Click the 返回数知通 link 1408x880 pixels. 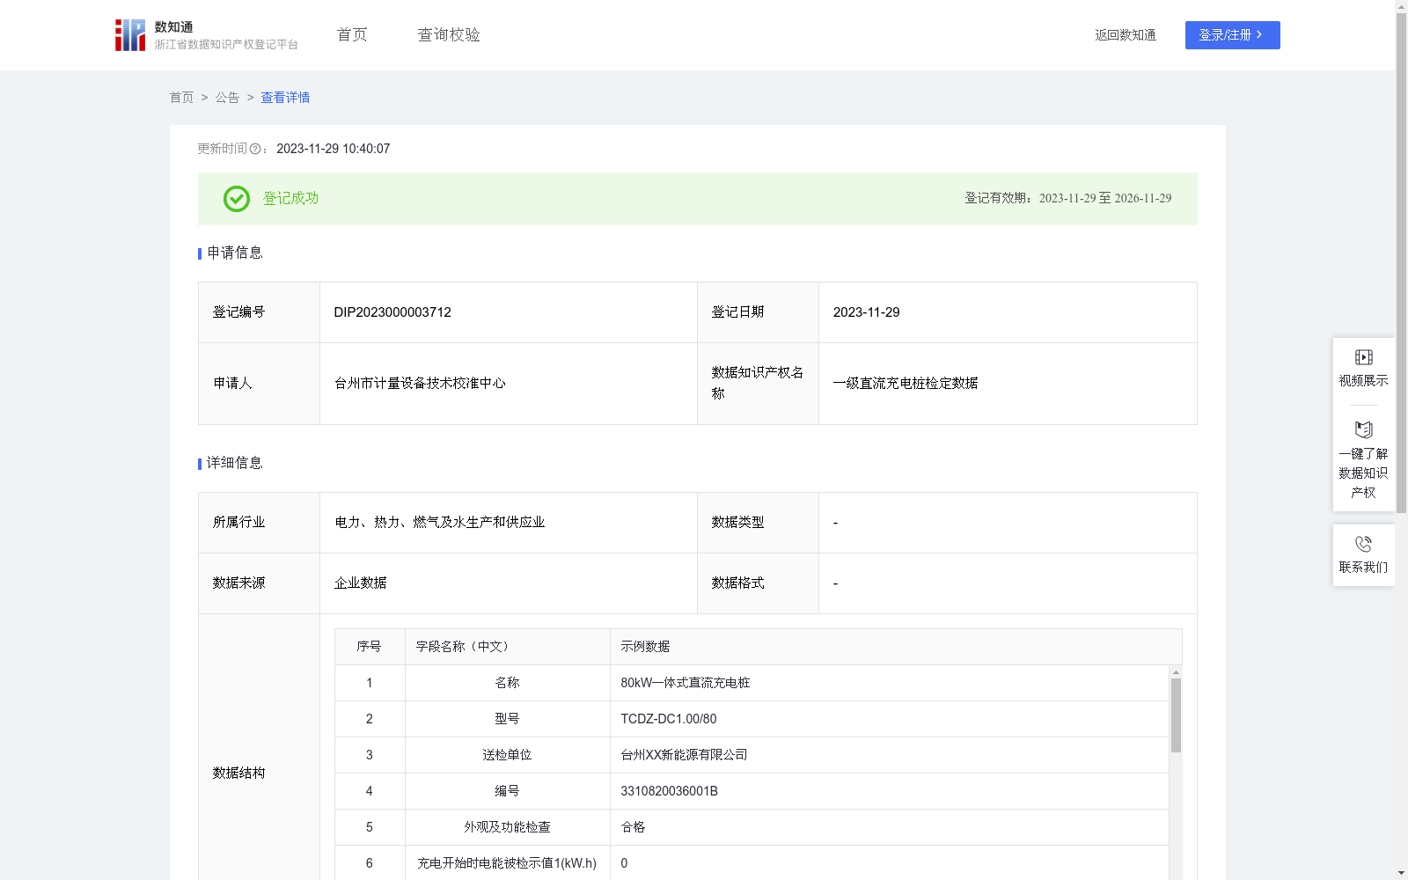pyautogui.click(x=1126, y=35)
